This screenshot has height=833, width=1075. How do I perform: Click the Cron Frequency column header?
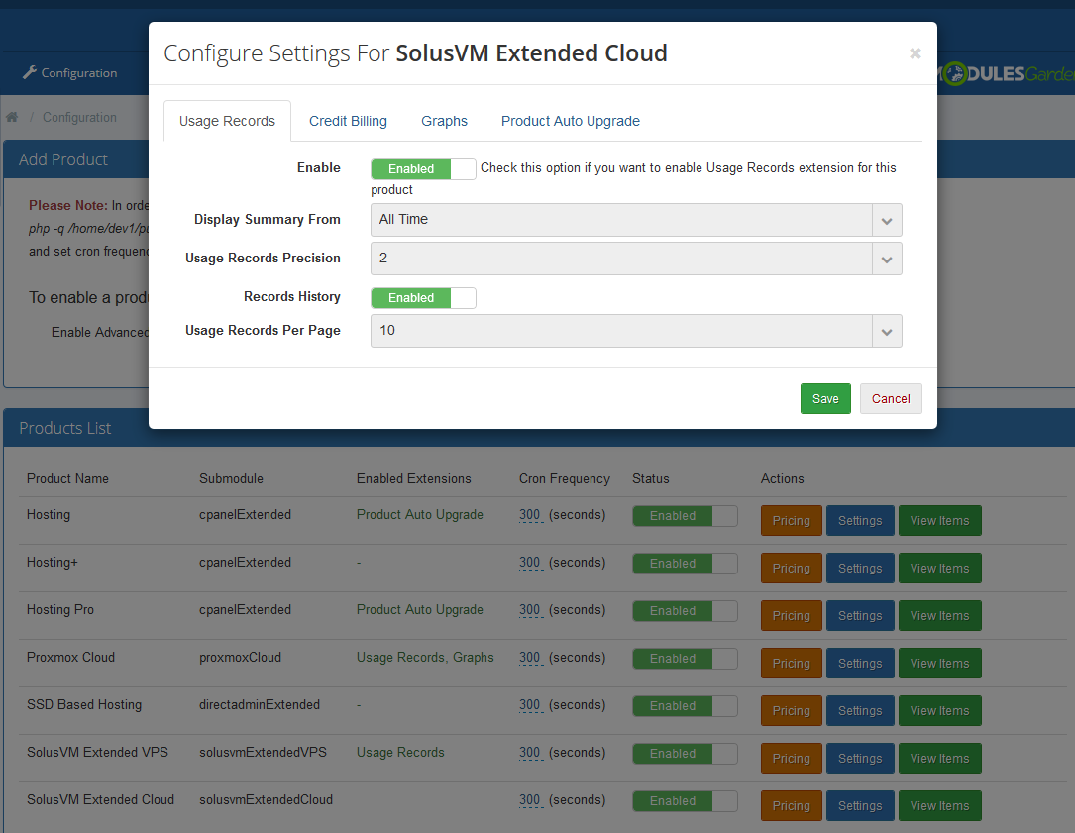(x=564, y=478)
